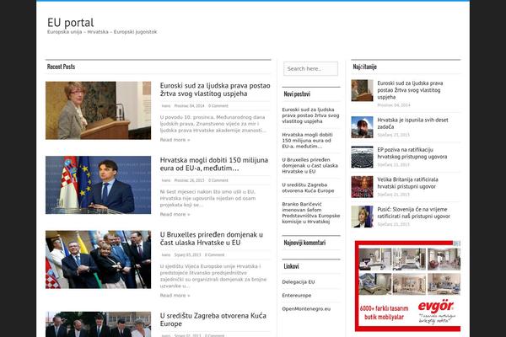Open Novi postovi link Euroski sud za ljudska prava
This screenshot has width=506, height=337.
[310, 115]
